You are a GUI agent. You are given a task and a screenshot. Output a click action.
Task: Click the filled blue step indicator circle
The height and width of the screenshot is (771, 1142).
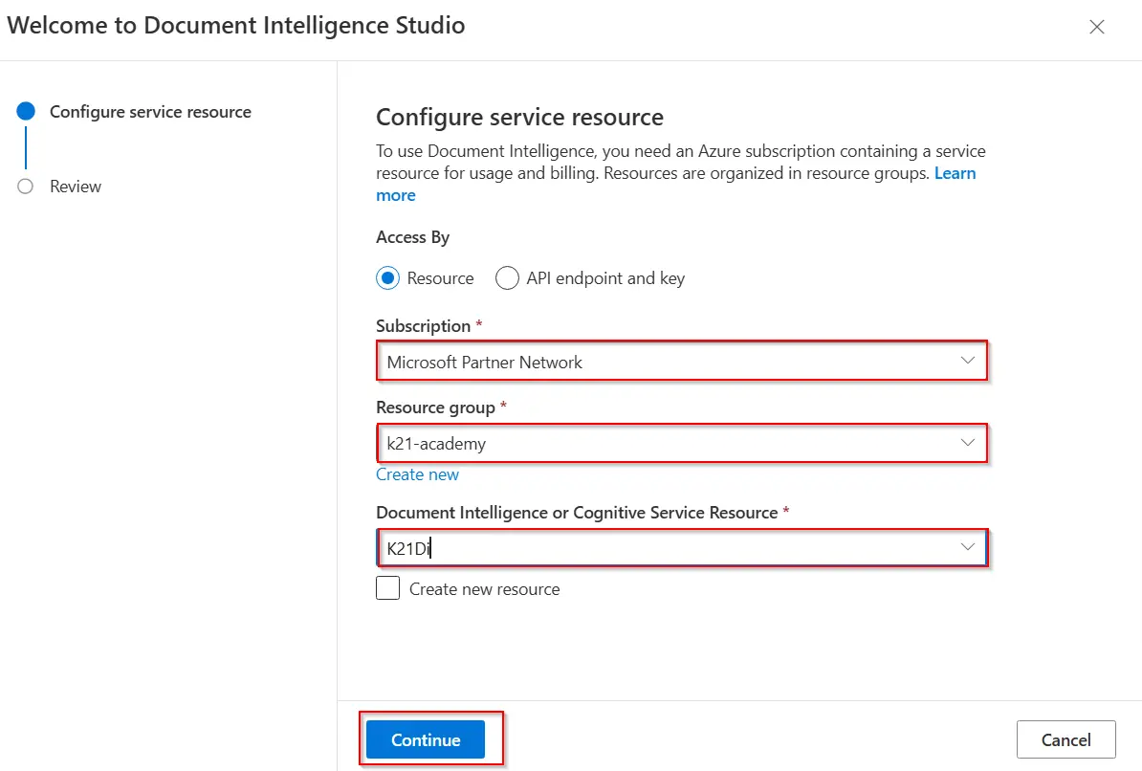pyautogui.click(x=26, y=112)
